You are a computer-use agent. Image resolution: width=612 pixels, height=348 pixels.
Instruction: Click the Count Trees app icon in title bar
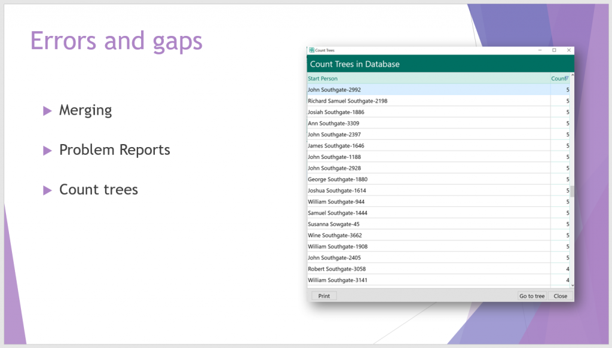(x=311, y=50)
